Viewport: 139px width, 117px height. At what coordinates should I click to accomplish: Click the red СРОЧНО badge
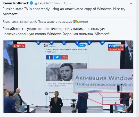coord(19,46)
